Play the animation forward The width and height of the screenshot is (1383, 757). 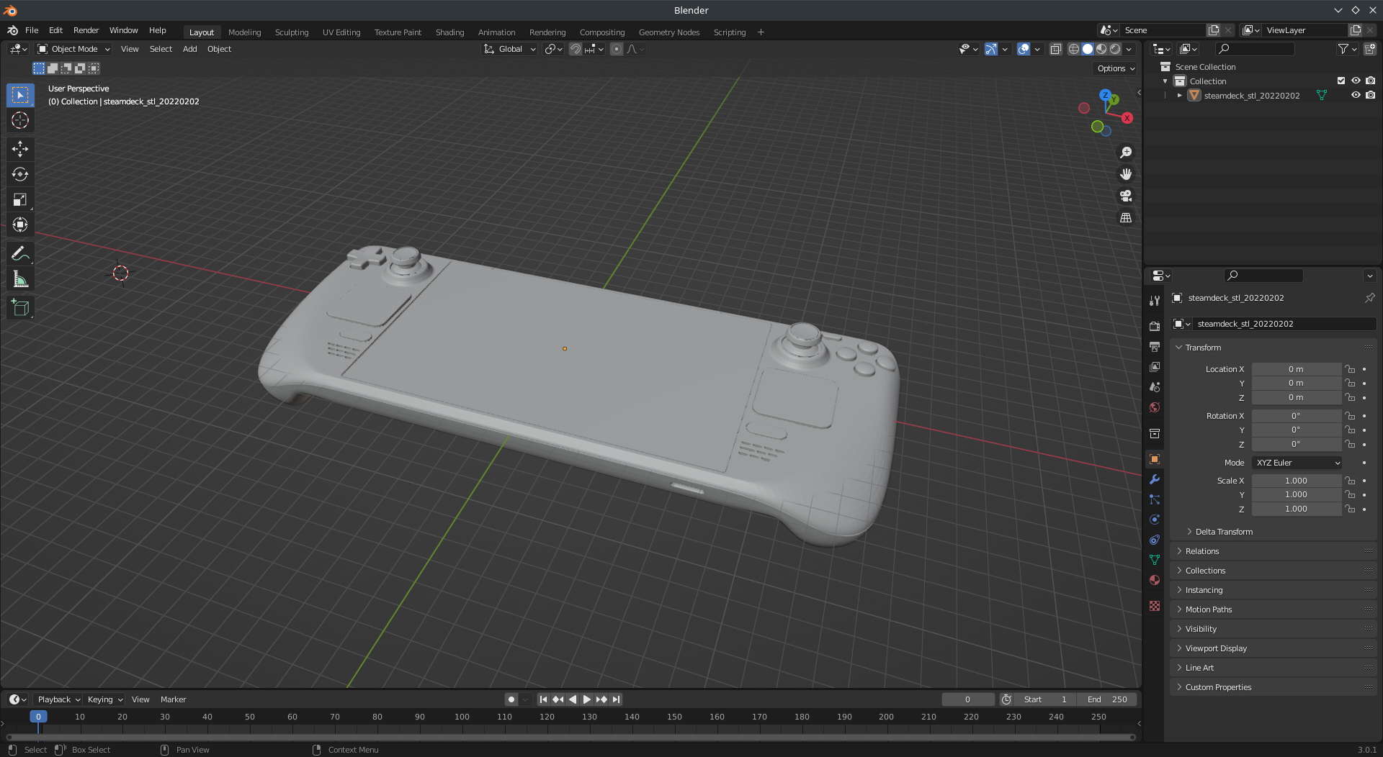pyautogui.click(x=586, y=699)
